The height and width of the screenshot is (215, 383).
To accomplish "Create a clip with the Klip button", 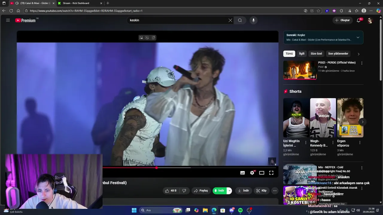I will (x=262, y=191).
